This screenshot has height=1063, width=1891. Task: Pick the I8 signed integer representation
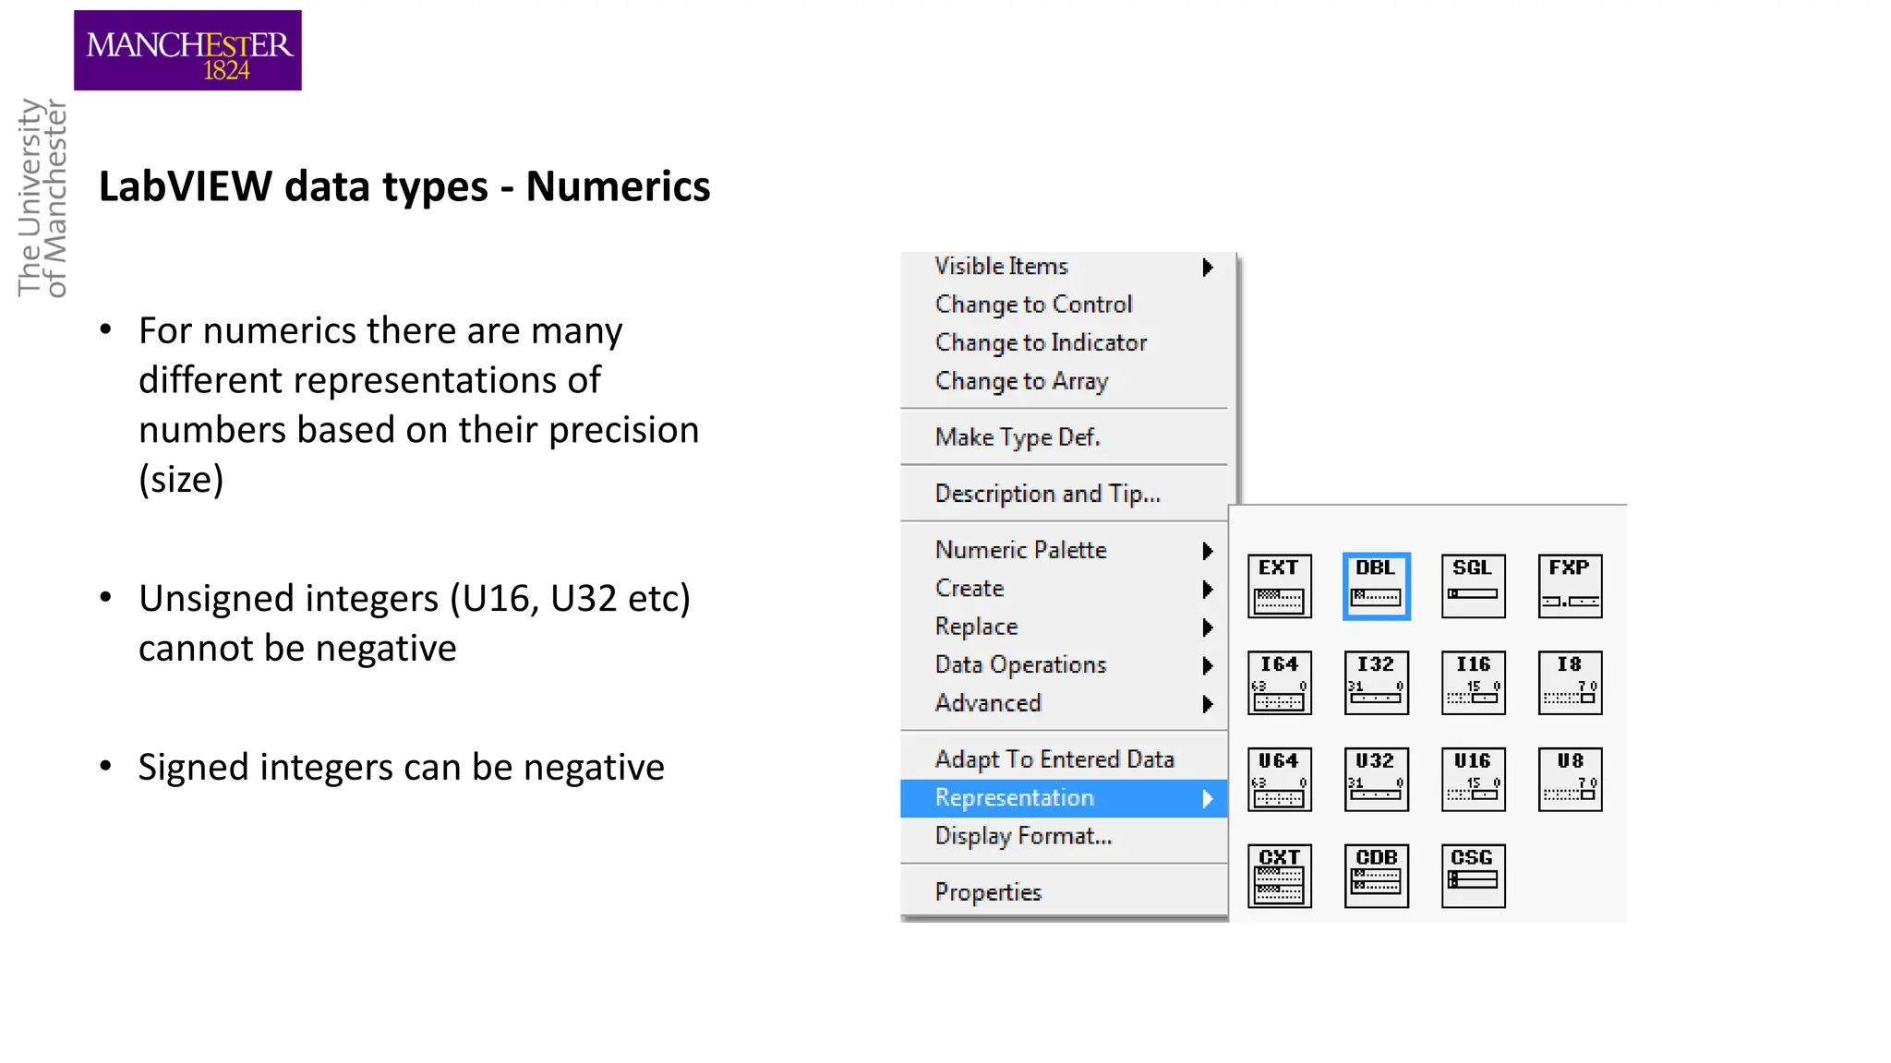click(x=1570, y=683)
